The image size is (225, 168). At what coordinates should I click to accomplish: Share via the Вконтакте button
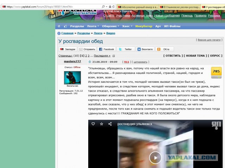click(145, 49)
